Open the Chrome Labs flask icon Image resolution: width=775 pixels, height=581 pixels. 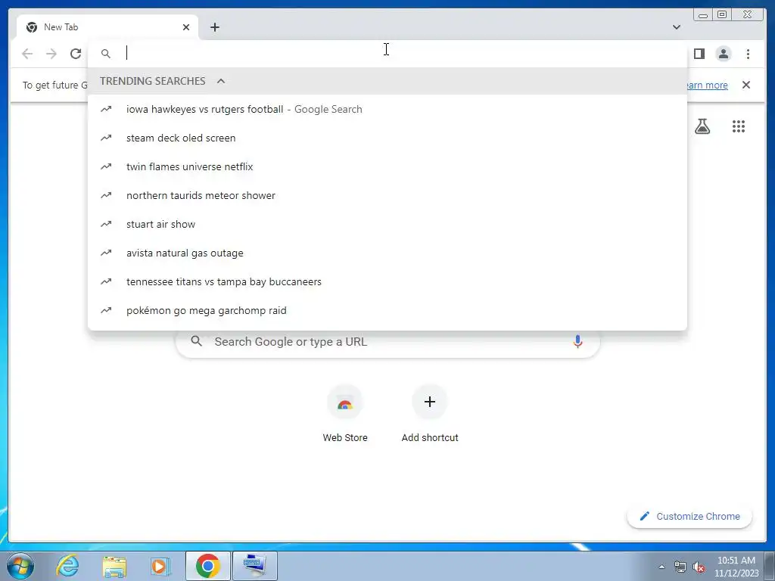coord(702,126)
